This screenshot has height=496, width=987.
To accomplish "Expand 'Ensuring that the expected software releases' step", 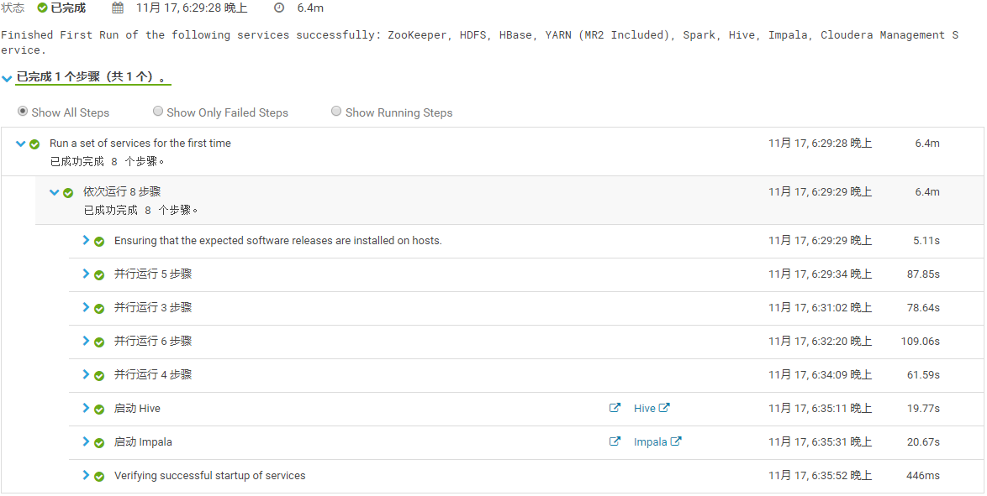I will pos(87,240).
